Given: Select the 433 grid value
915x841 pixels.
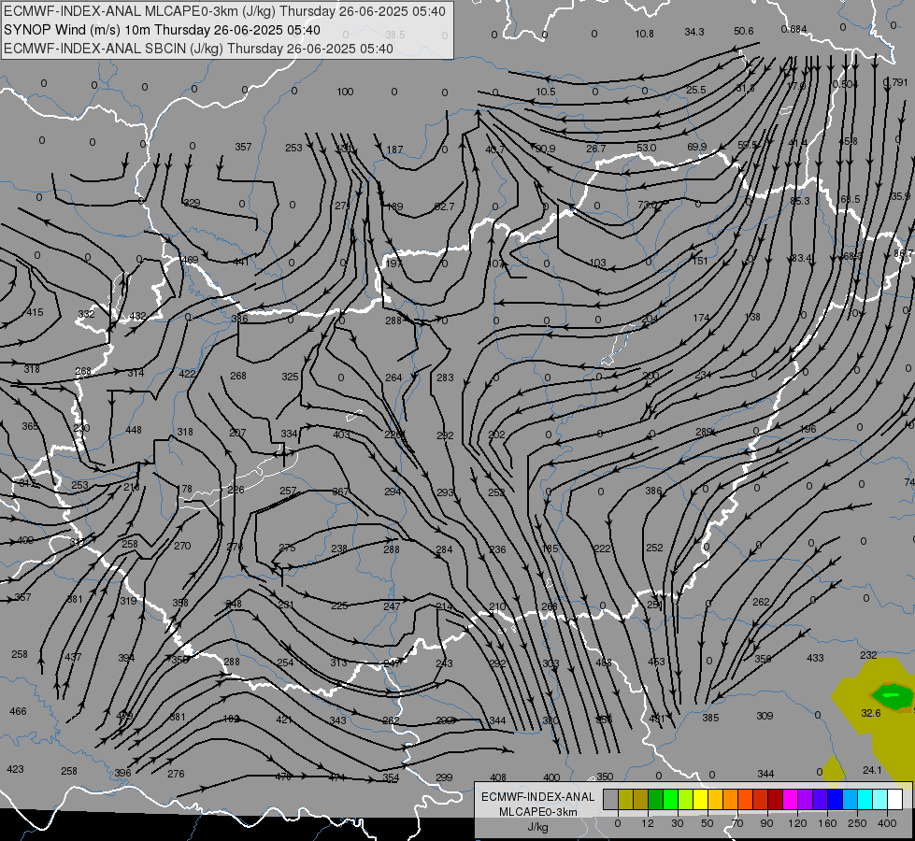Looking at the screenshot, I should click(x=815, y=658).
